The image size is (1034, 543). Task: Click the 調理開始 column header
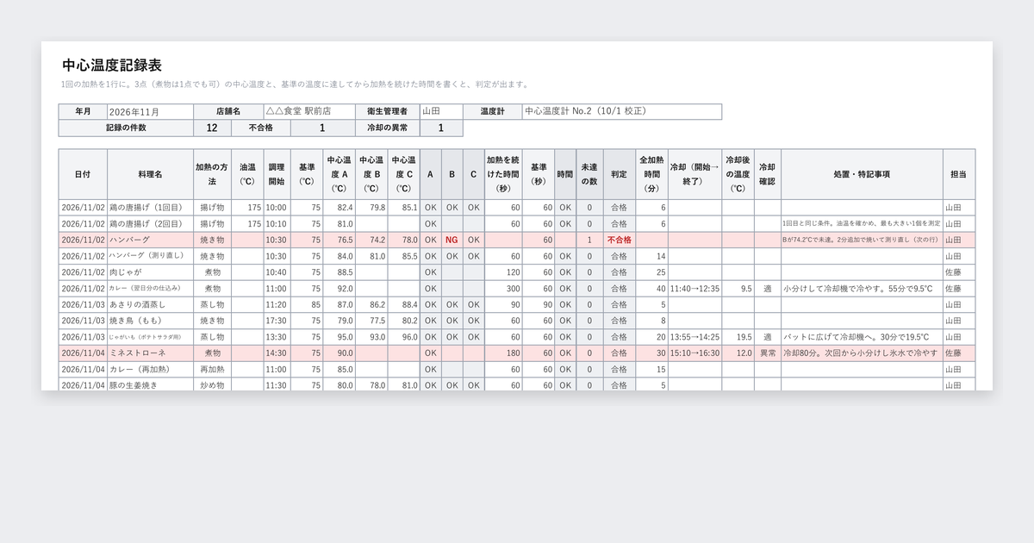tap(277, 174)
